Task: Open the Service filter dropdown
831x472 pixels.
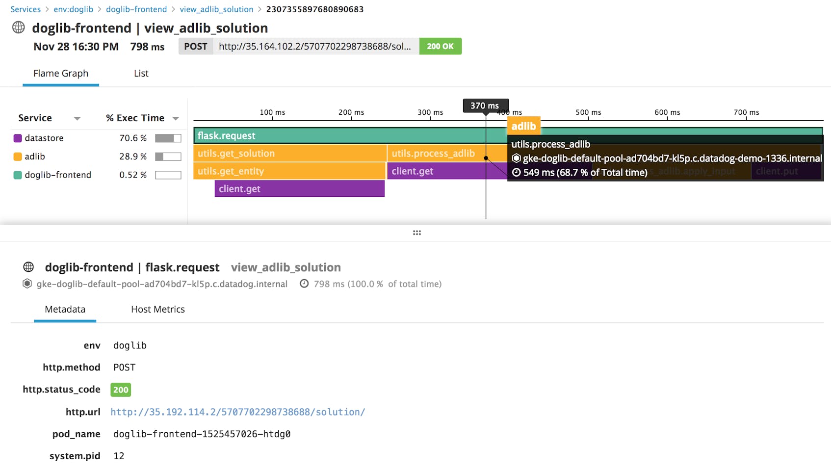Action: tap(77, 118)
